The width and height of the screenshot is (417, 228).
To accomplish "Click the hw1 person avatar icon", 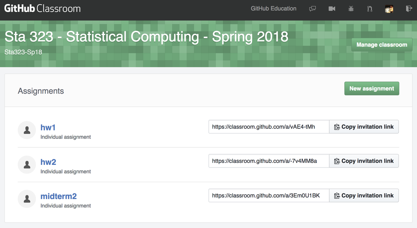I will click(27, 130).
